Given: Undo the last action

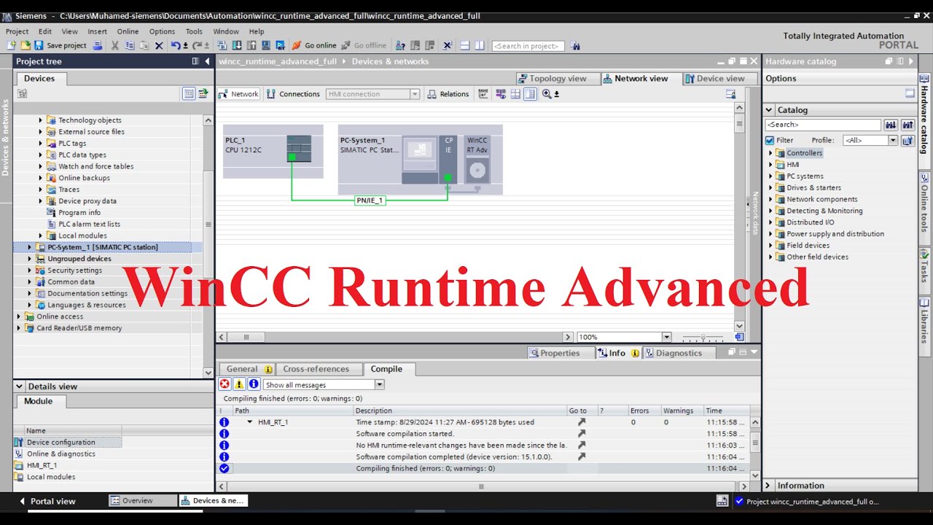Looking at the screenshot, I should click(x=176, y=45).
